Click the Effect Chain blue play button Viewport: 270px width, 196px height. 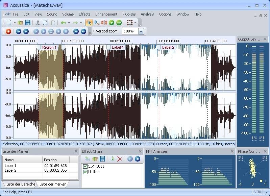[x=130, y=159]
